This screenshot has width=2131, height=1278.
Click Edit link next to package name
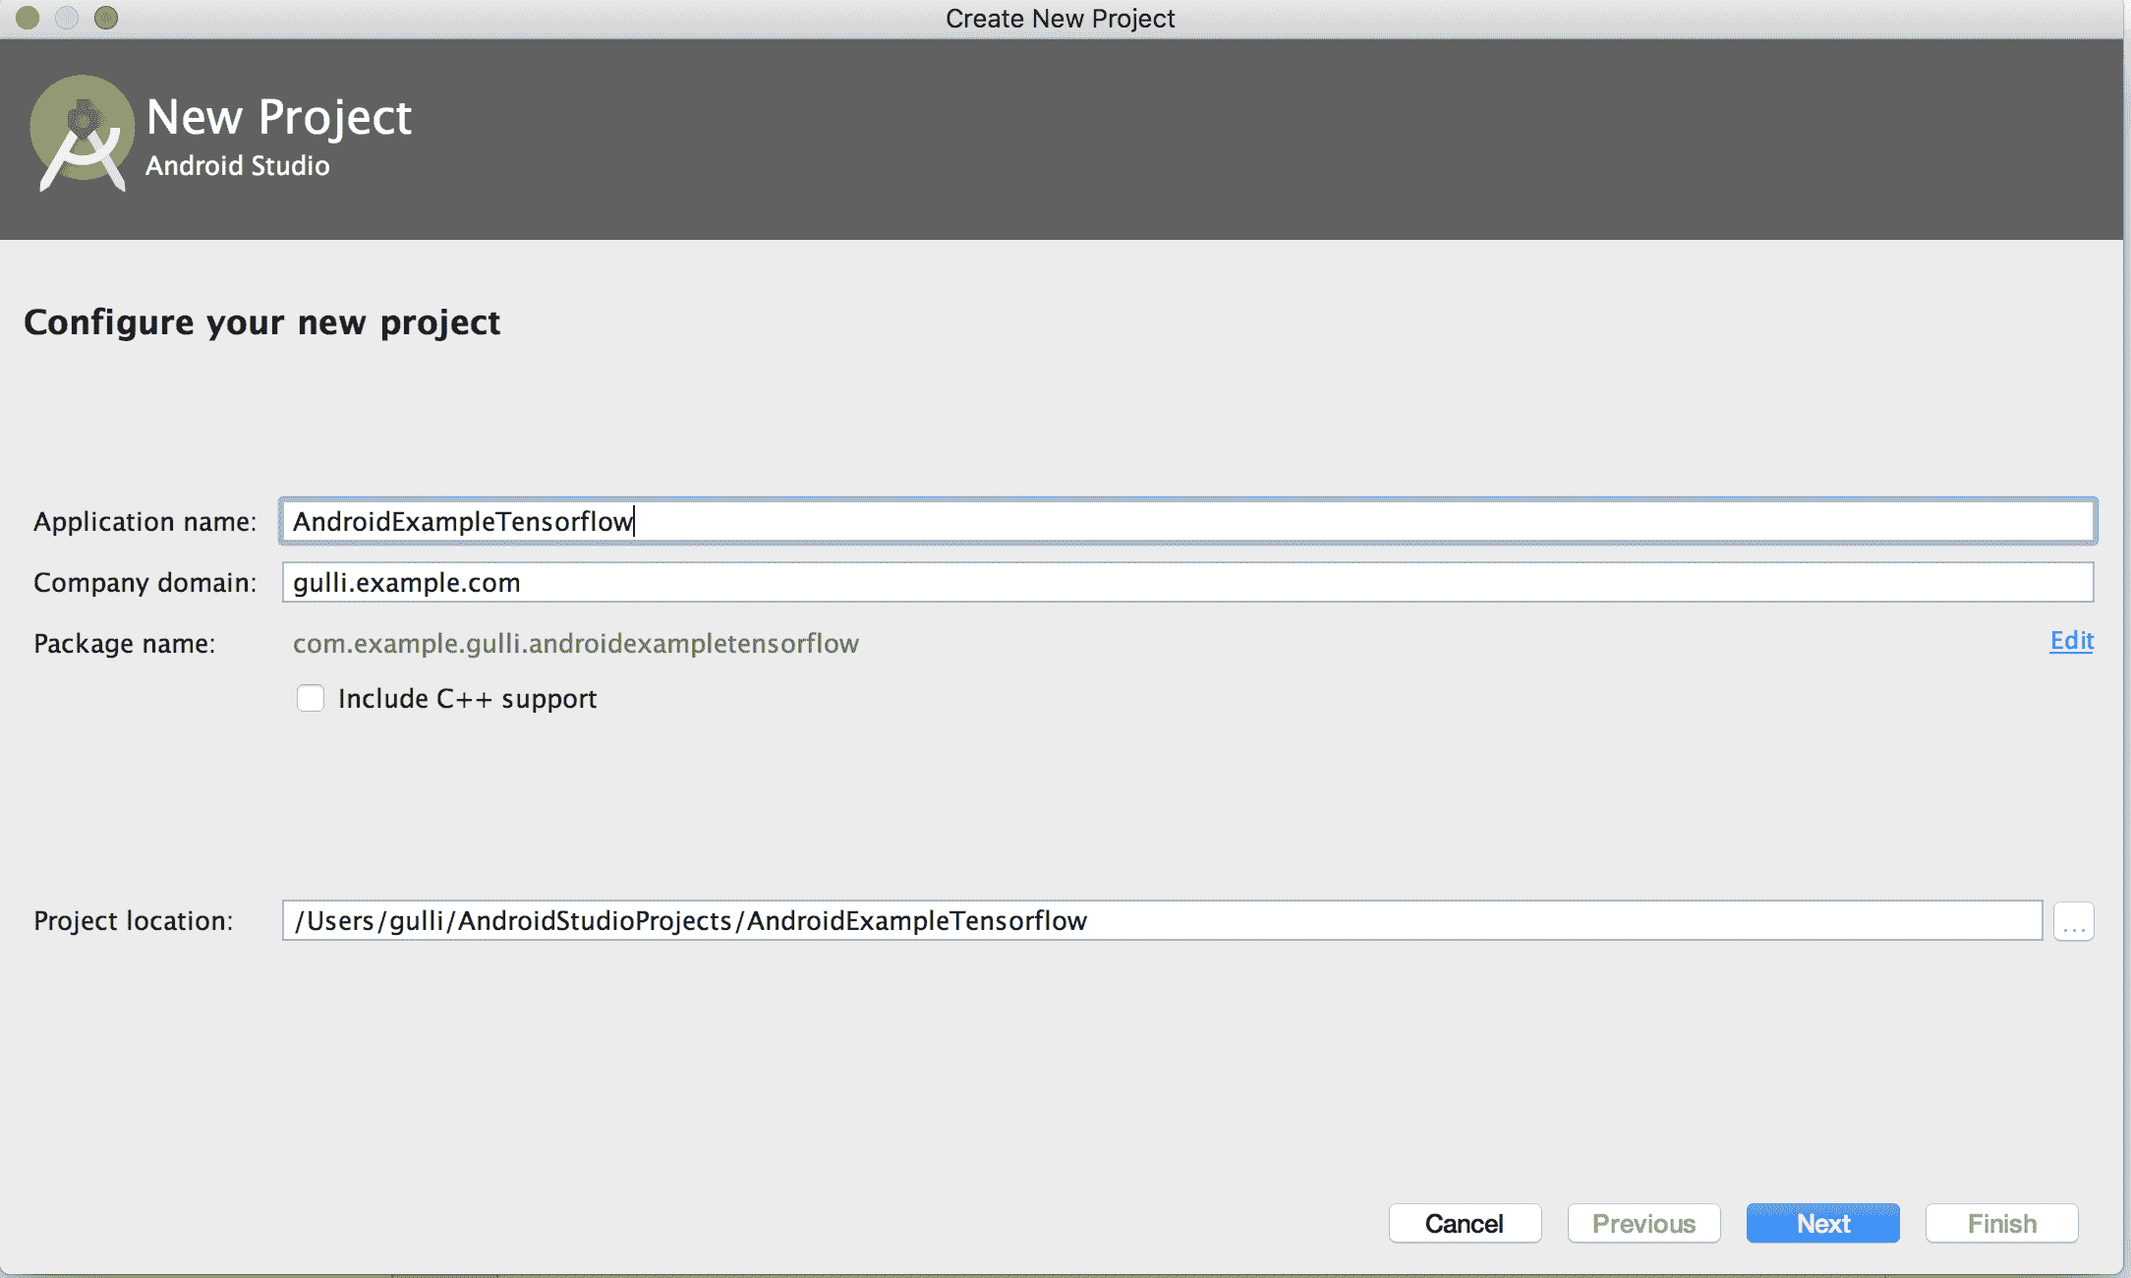(2071, 641)
